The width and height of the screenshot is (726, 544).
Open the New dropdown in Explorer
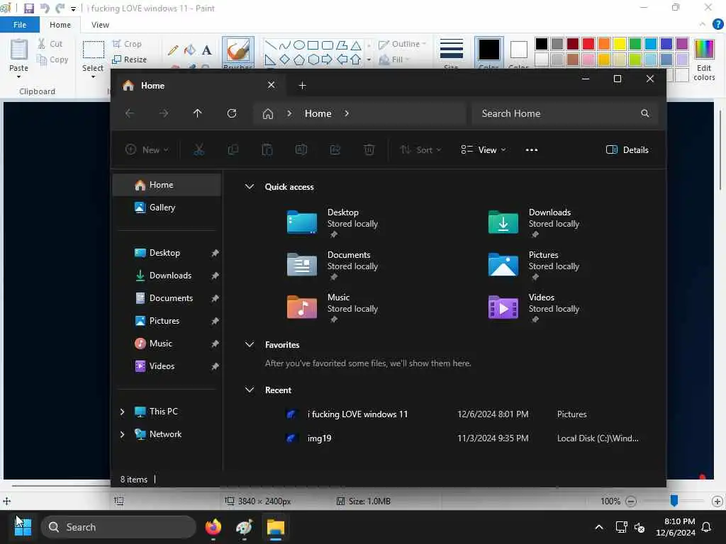click(x=147, y=149)
